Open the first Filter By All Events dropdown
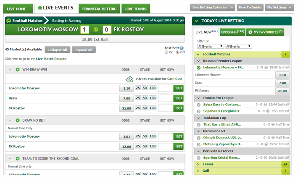Screen dimensions: 298x178 point(210,46)
